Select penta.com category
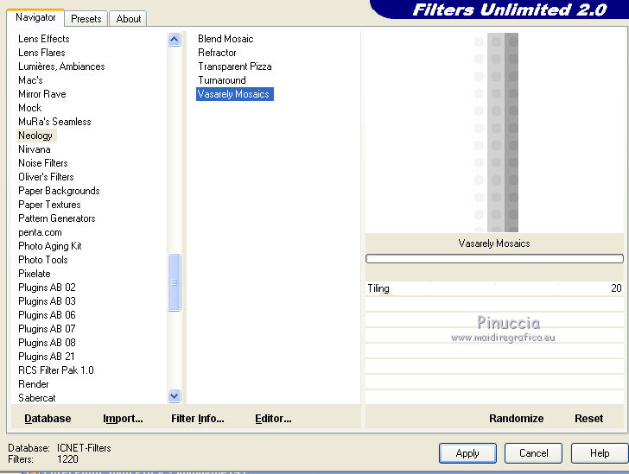The image size is (629, 474). tap(40, 232)
